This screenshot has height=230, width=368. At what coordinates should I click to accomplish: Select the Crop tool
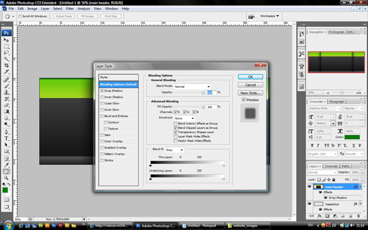click(x=6, y=65)
